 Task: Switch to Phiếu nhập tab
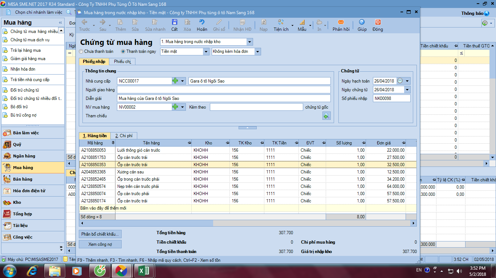[x=94, y=62]
